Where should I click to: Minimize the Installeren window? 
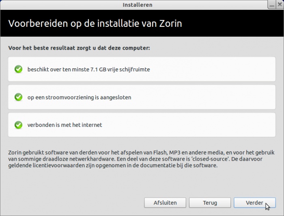272,5
